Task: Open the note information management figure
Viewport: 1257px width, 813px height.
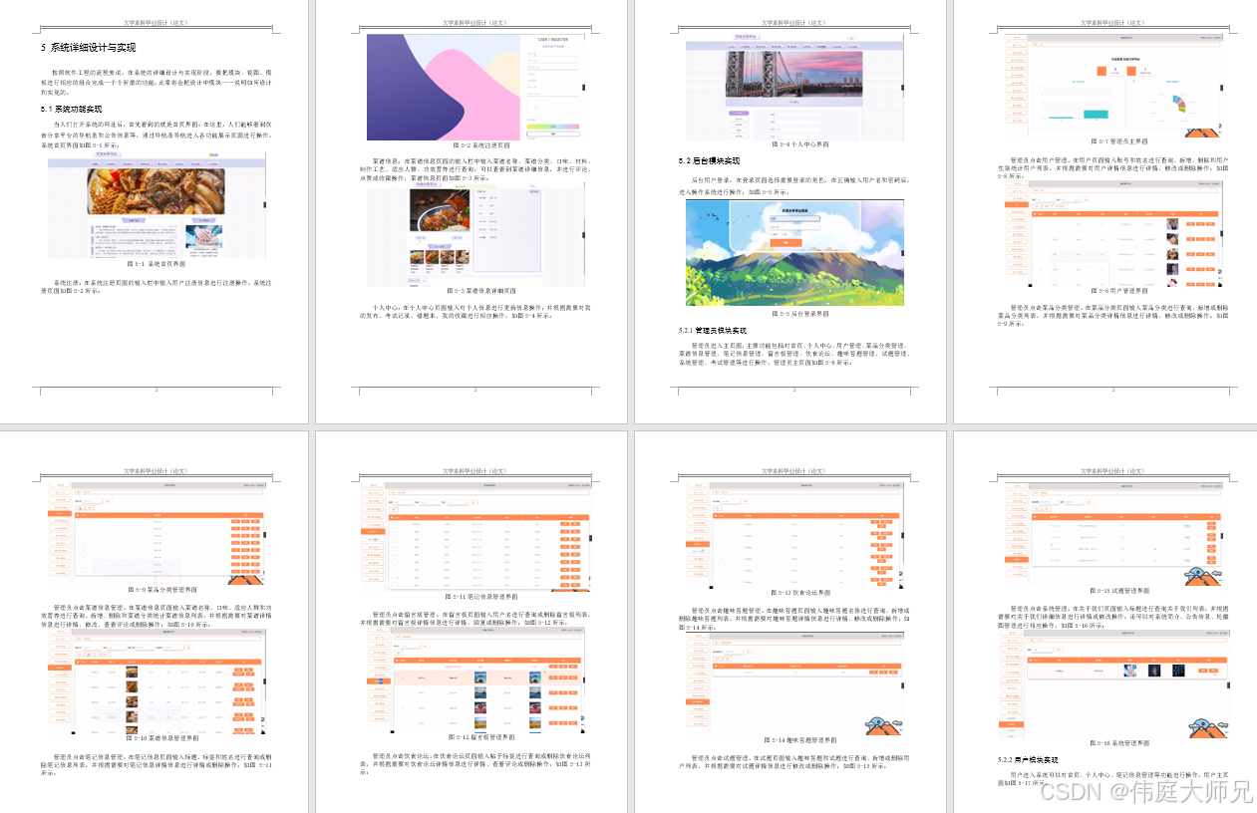Action: click(474, 535)
